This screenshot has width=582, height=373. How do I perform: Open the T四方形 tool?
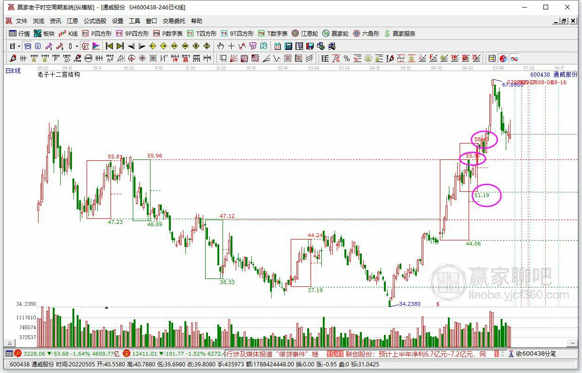[202, 33]
